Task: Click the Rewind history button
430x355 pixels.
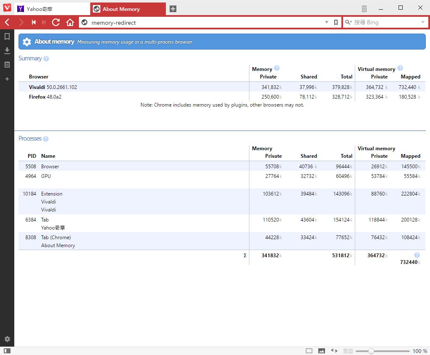Action: pos(34,22)
